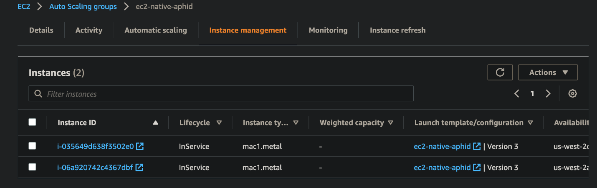The width and height of the screenshot is (597, 188).
Task: Switch to the Activity tab
Action: click(89, 30)
